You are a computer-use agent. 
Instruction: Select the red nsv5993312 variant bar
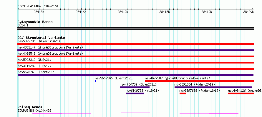tap(136, 63)
